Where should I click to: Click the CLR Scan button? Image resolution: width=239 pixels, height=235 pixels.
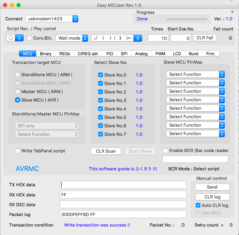pyautogui.click(x=106, y=151)
